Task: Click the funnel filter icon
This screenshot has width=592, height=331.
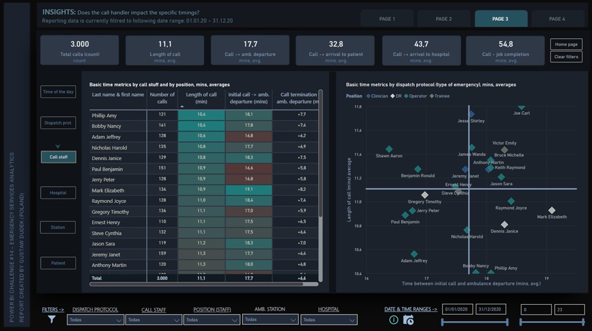Action: 52,320
